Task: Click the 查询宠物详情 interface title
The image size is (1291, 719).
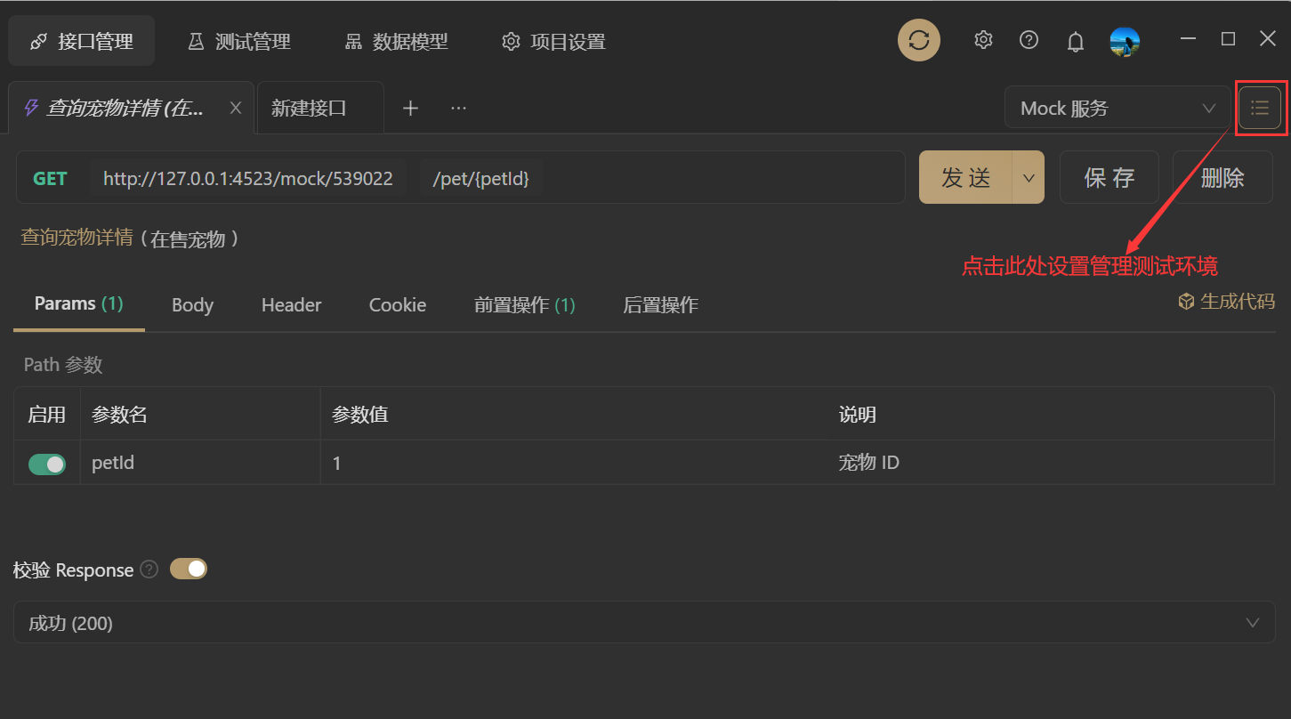Action: click(x=77, y=238)
